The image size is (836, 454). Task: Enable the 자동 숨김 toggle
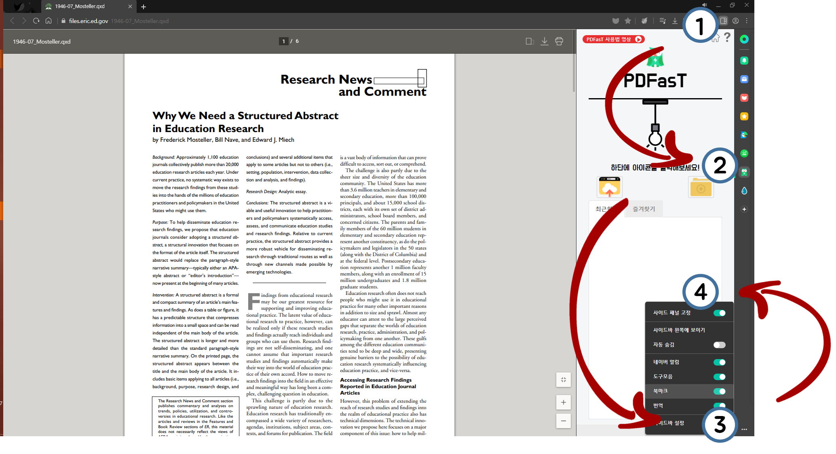[x=719, y=345]
